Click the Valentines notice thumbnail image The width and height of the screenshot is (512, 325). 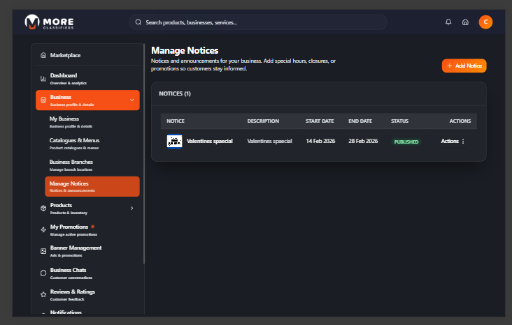tap(174, 141)
